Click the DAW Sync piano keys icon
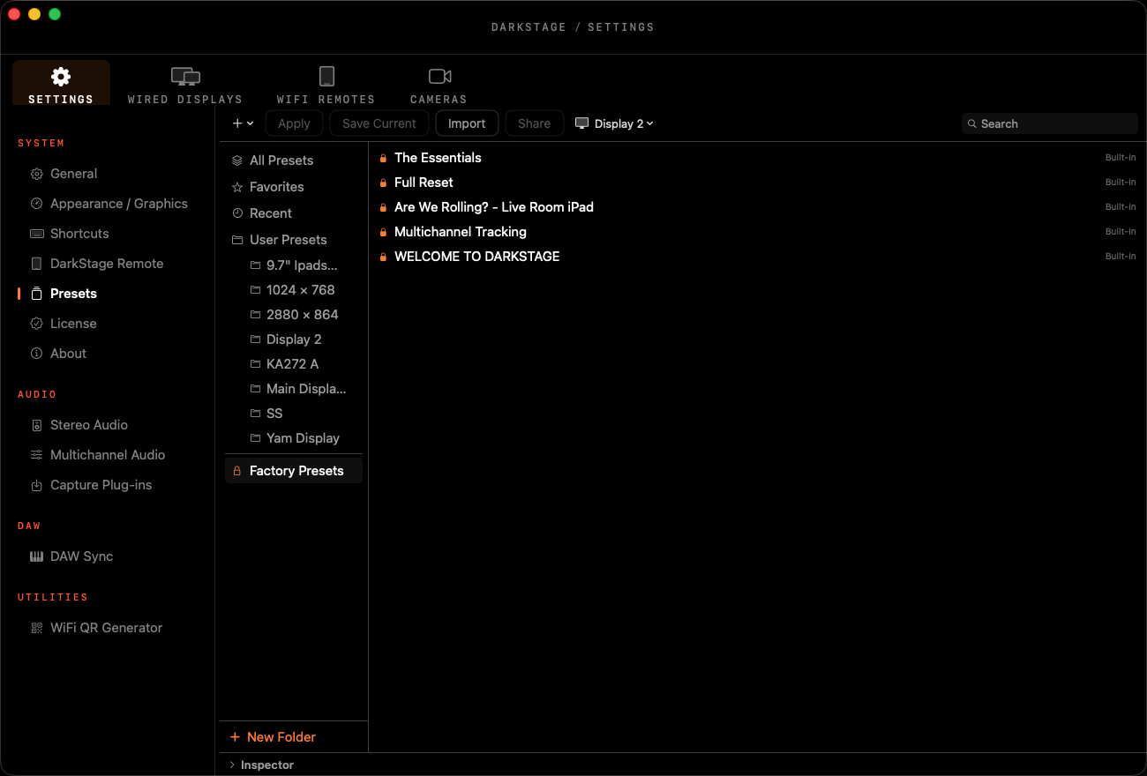The height and width of the screenshot is (776, 1147). click(x=36, y=556)
